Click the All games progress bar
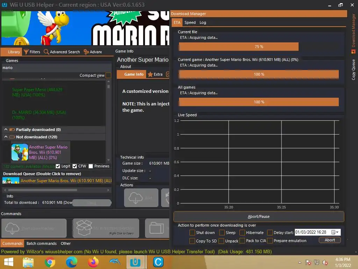Screen dimensions: 358x269 click(x=259, y=102)
